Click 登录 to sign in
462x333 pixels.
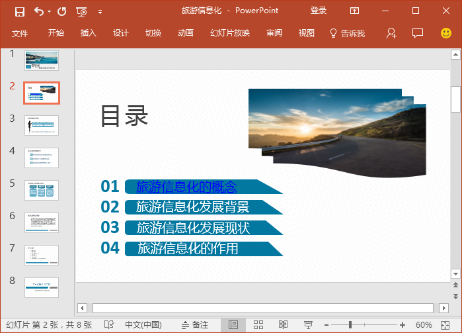318,11
